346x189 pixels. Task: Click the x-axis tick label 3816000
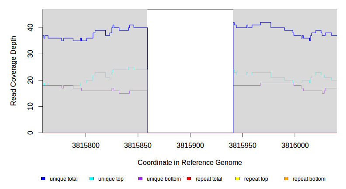point(294,144)
